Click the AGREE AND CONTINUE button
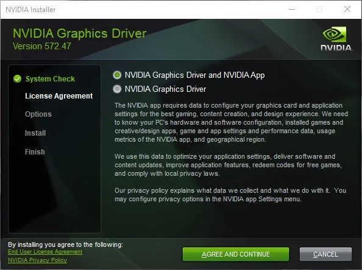Image resolution: width=362 pixels, height=270 pixels. coord(236,254)
